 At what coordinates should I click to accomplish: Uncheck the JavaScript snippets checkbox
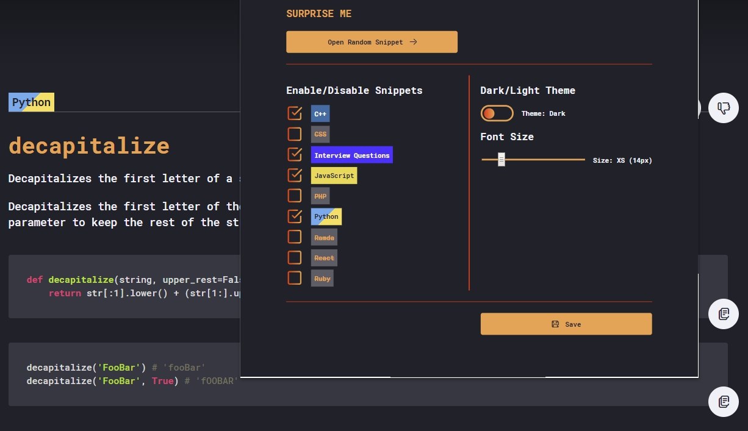[x=295, y=176]
